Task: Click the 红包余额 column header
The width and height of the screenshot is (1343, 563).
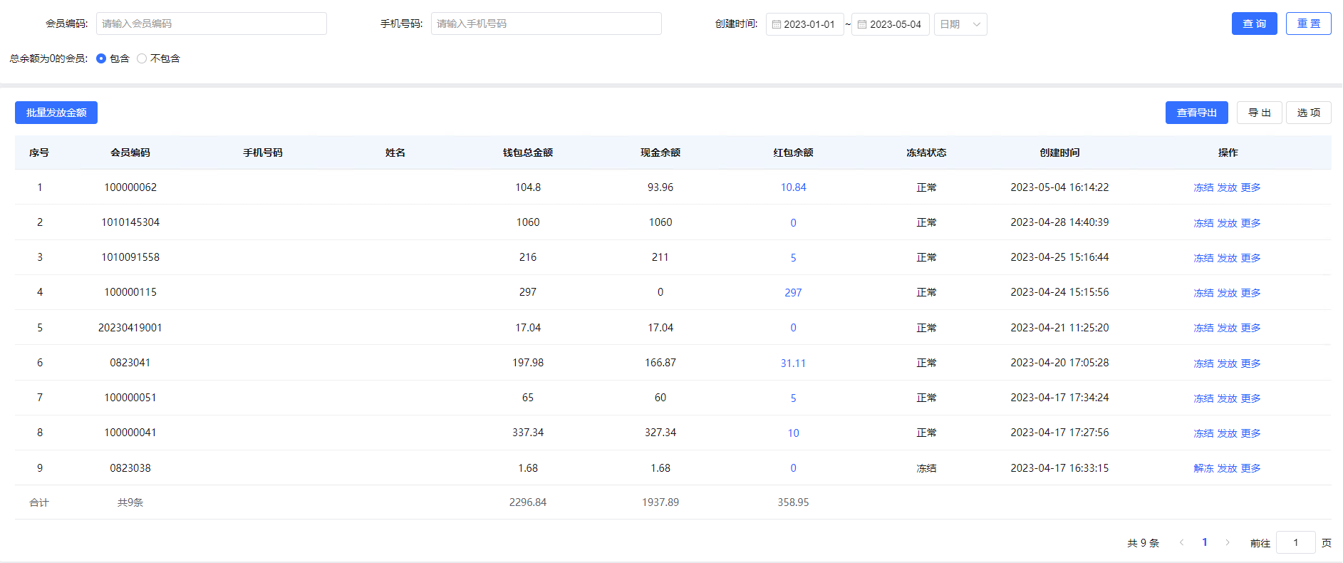Action: pos(793,153)
